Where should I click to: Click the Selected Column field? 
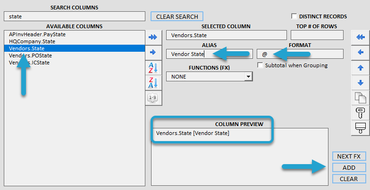(x=227, y=35)
